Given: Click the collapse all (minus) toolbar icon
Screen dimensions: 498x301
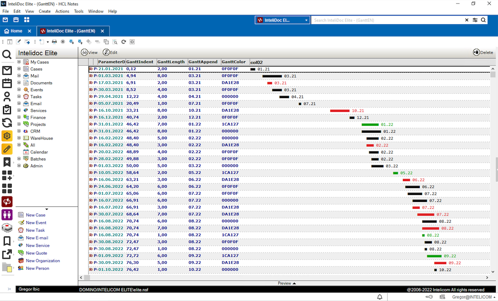Looking at the screenshot, I should [97, 42].
